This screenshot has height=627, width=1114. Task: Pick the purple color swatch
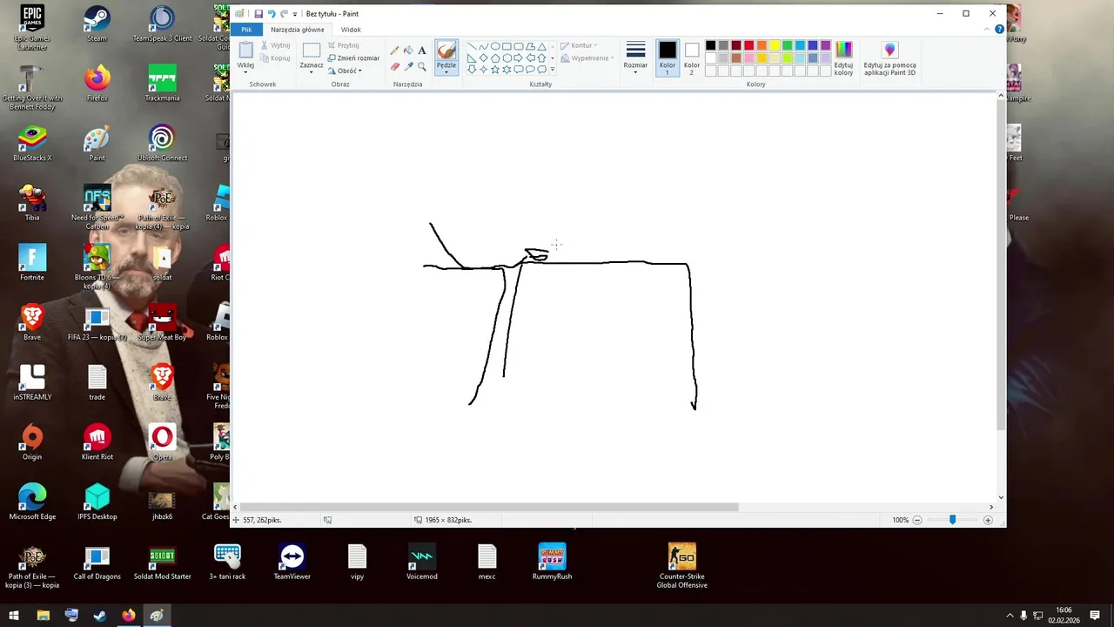point(825,45)
